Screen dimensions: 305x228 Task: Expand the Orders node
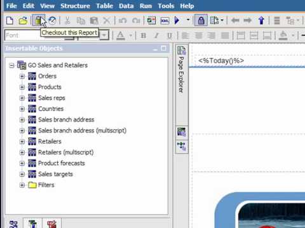point(22,76)
